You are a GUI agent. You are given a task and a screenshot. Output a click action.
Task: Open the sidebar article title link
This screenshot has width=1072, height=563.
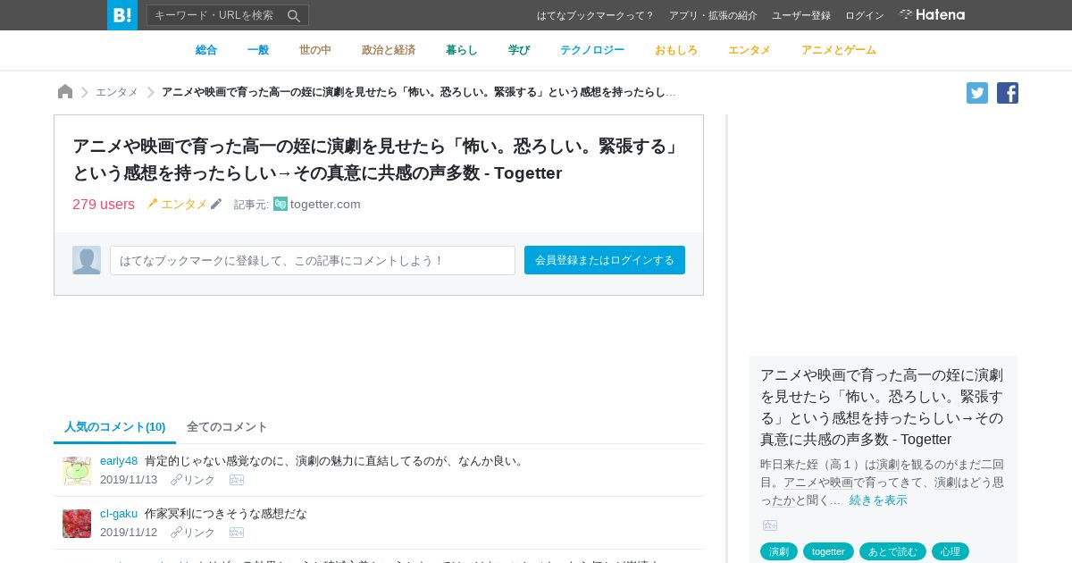click(x=882, y=407)
